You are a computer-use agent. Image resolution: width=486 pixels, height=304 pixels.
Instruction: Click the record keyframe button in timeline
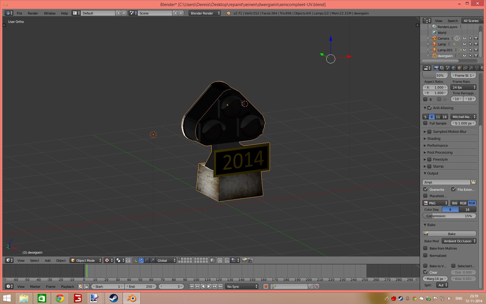[x=266, y=286]
